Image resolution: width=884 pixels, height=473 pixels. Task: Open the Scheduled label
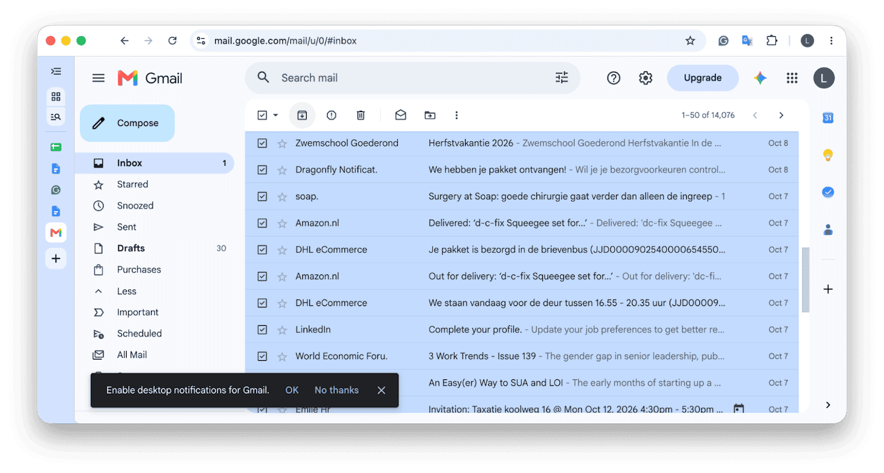click(x=154, y=334)
